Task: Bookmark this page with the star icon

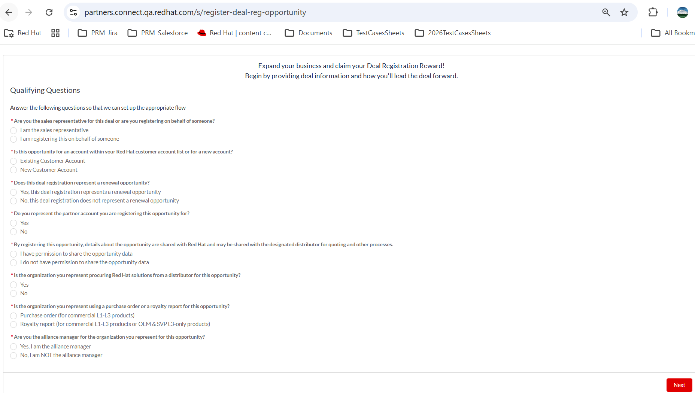Action: click(x=624, y=12)
